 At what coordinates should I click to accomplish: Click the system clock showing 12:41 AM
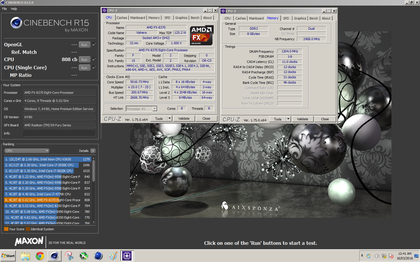click(x=405, y=256)
